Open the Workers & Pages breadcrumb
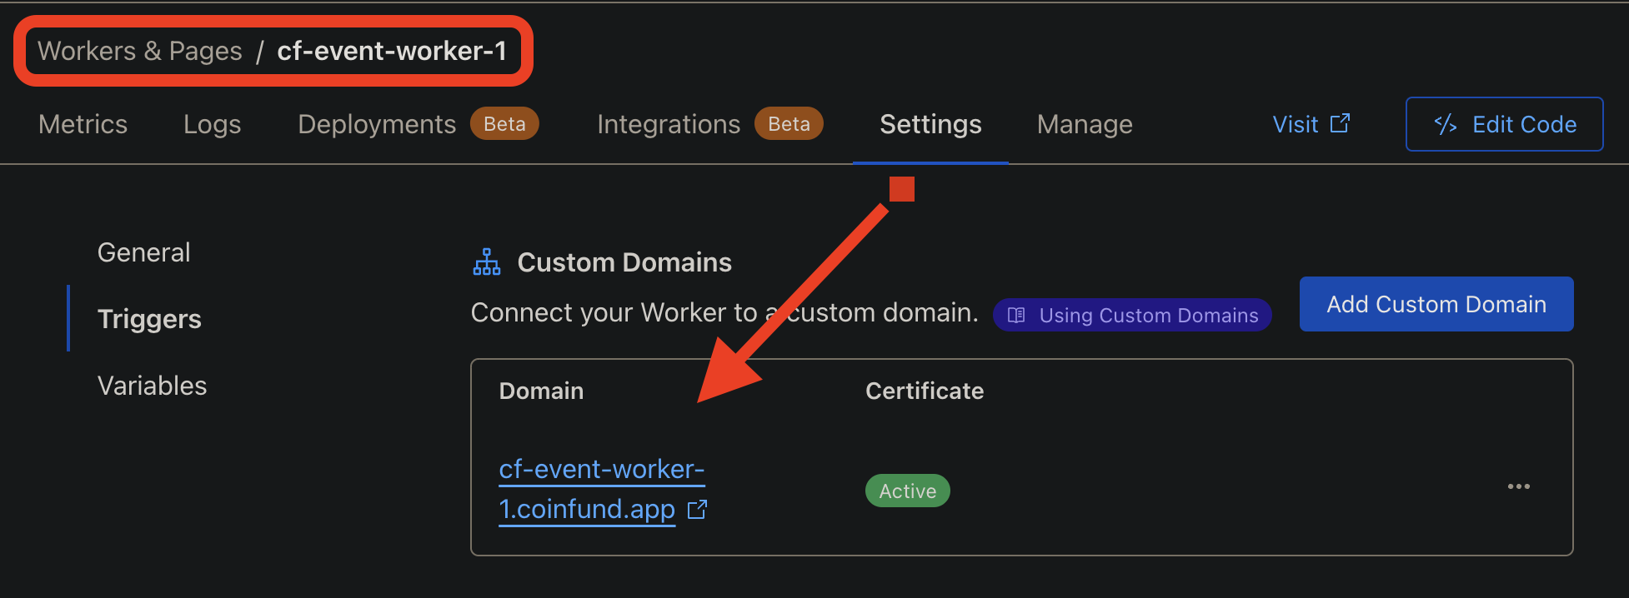Image resolution: width=1629 pixels, height=598 pixels. [x=140, y=51]
